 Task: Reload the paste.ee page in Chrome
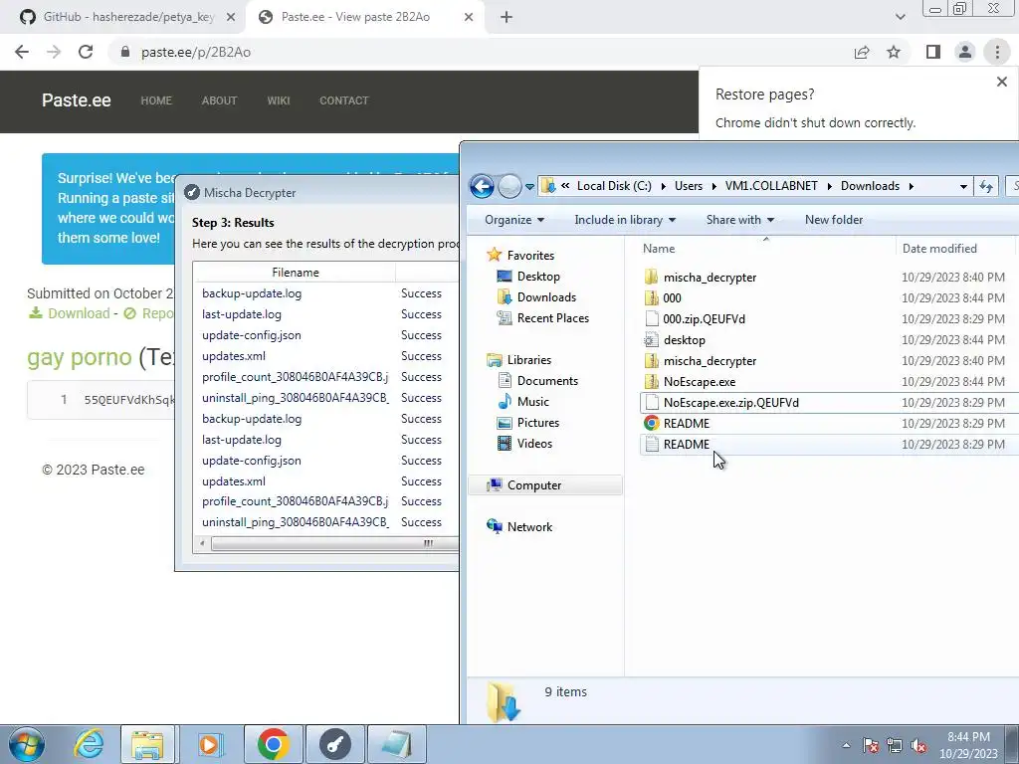(86, 52)
